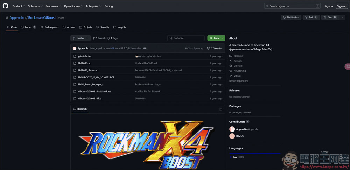Open the Contributors section heading
350x170 pixels.
click(x=239, y=122)
